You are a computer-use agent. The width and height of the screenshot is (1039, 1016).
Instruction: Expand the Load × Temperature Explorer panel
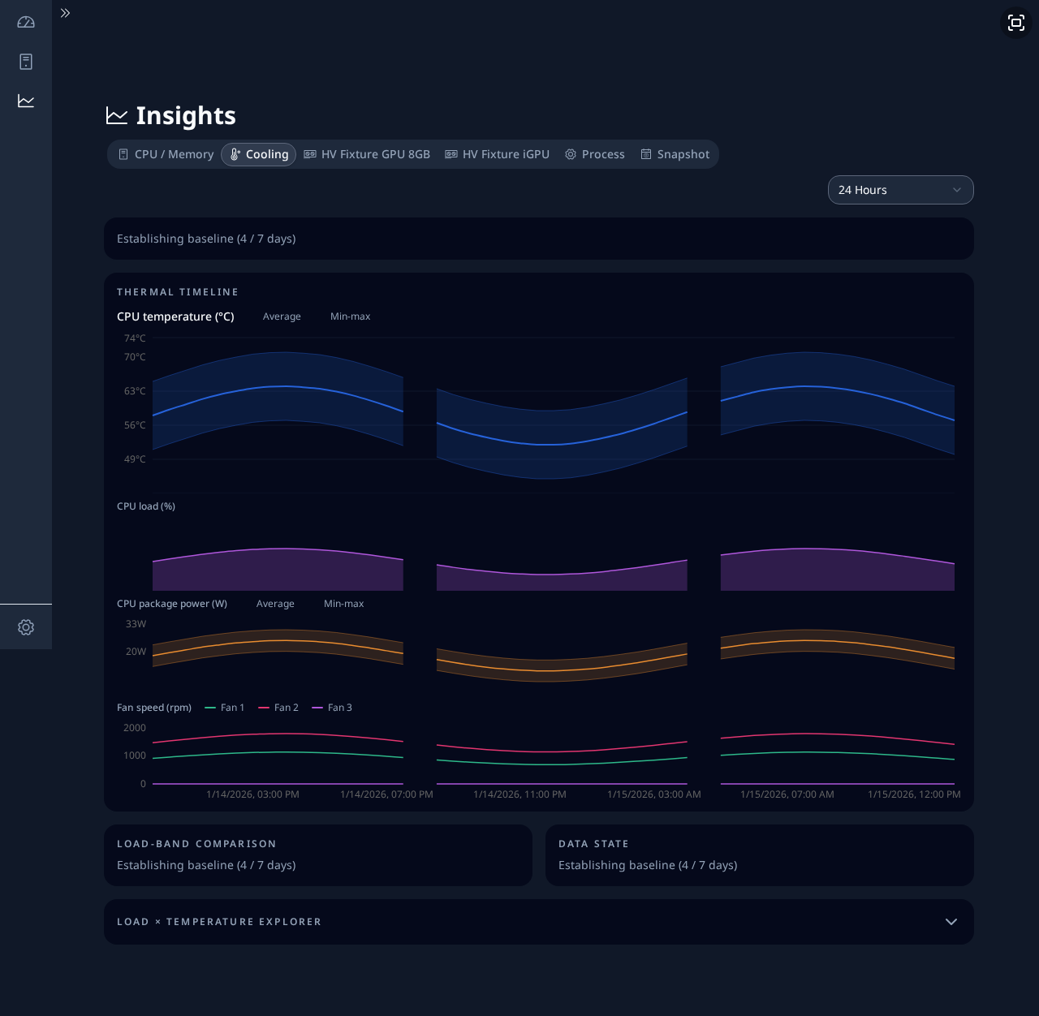(539, 922)
